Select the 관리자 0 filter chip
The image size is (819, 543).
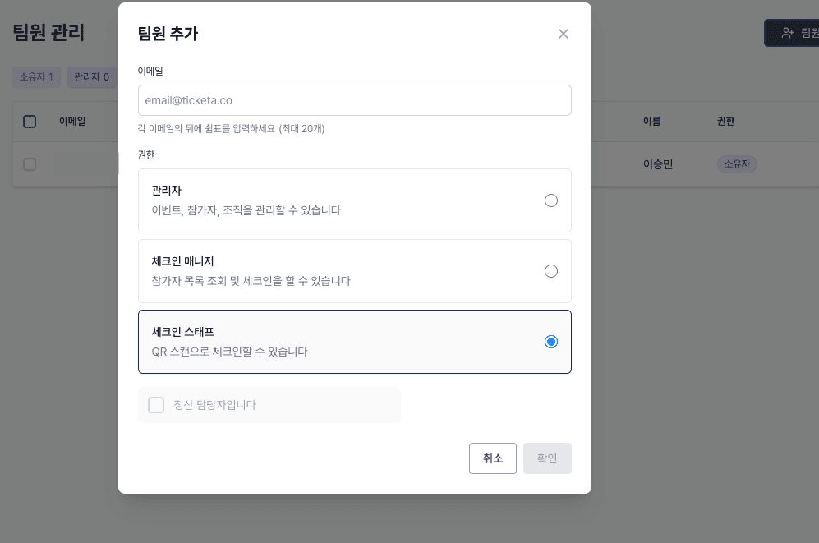(x=91, y=76)
